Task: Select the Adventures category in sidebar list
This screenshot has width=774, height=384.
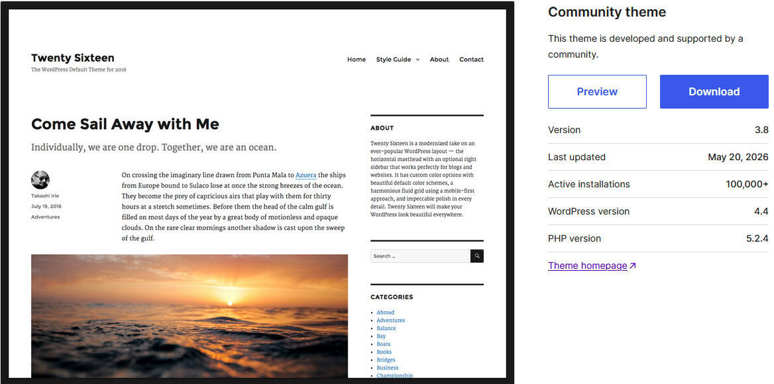Action: (x=390, y=320)
